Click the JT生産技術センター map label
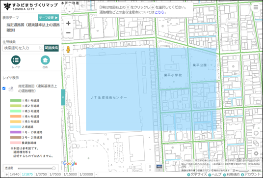This screenshot has height=178, width=263. pos(109,97)
